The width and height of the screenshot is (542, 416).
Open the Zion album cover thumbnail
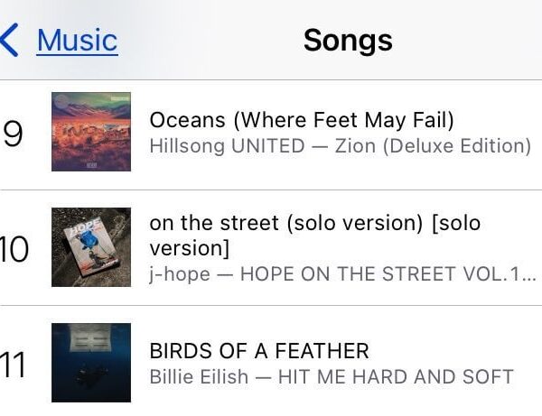pyautogui.click(x=90, y=132)
